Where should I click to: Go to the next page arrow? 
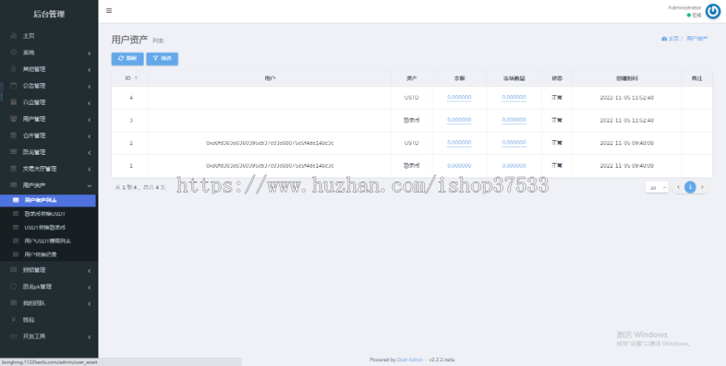(702, 187)
